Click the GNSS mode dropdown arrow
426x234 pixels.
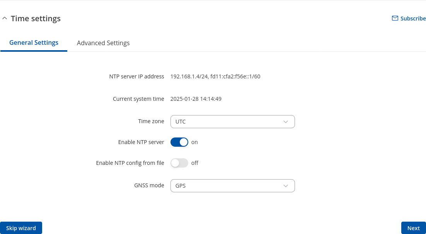click(x=286, y=186)
